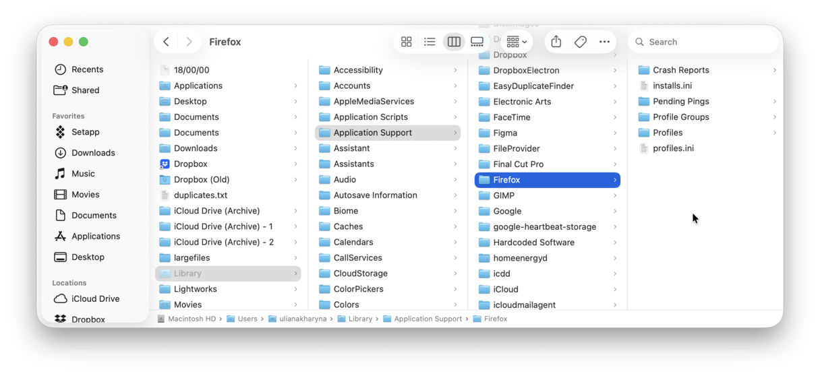Expand the Accounts folder chevron

455,86
